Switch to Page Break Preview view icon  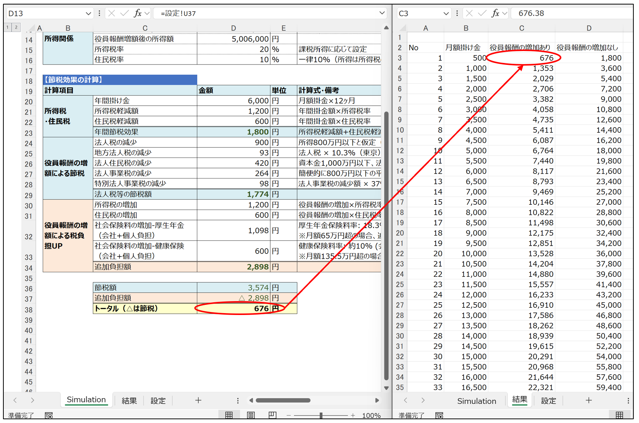tap(273, 415)
